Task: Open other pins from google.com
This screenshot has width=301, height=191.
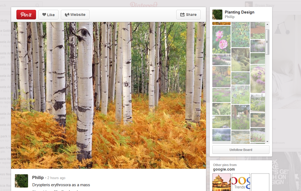Action: click(224, 169)
